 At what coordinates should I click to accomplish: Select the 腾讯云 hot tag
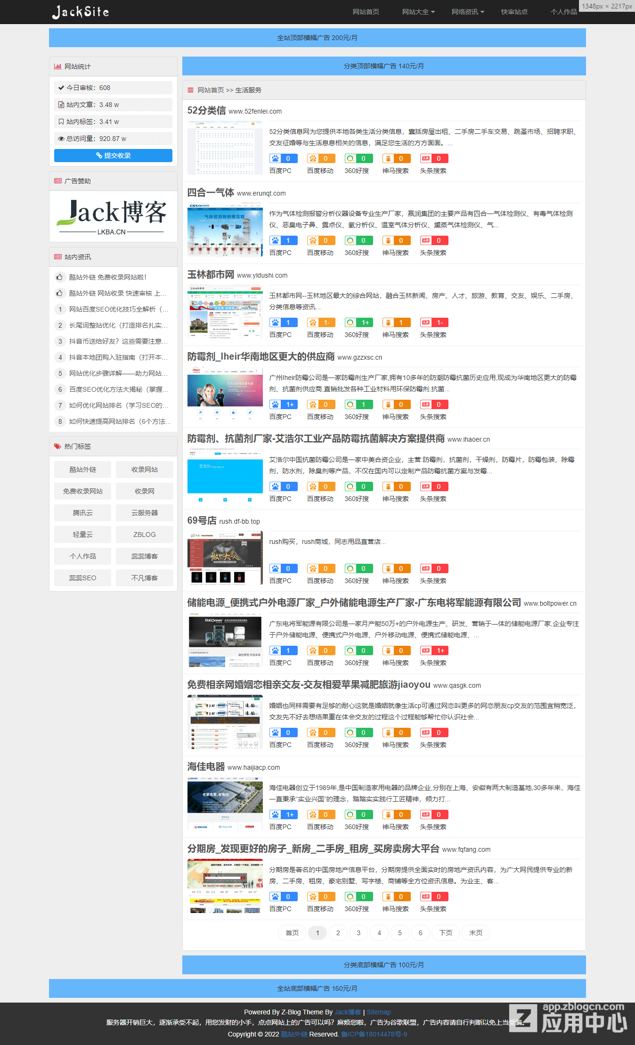tap(82, 513)
